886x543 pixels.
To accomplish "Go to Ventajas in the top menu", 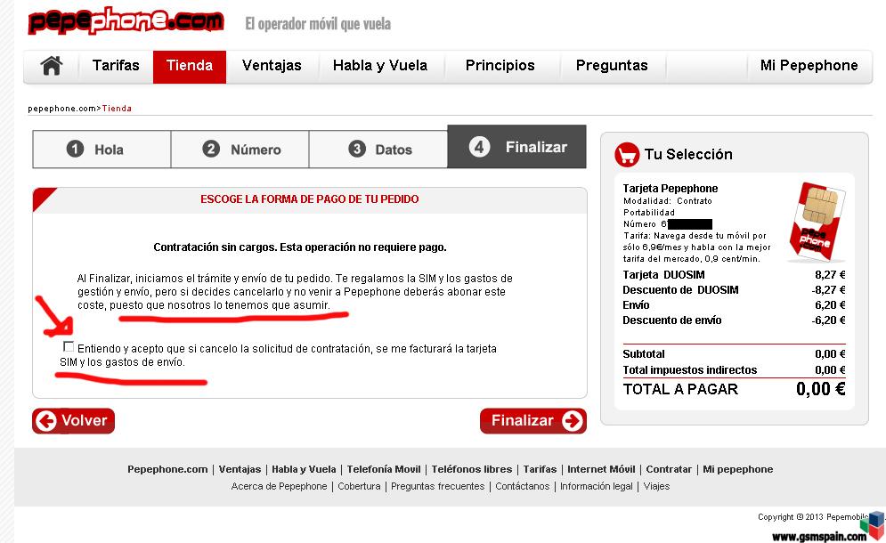I will [x=272, y=66].
